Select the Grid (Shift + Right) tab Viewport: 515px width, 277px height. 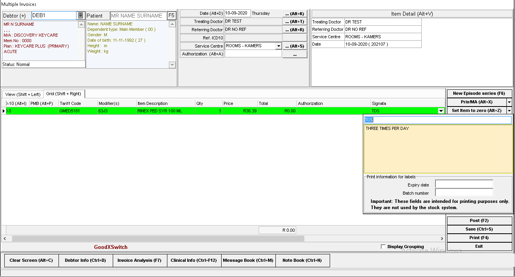64,94
